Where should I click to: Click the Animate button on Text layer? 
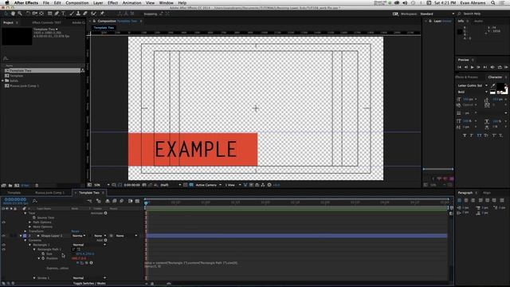(105, 213)
